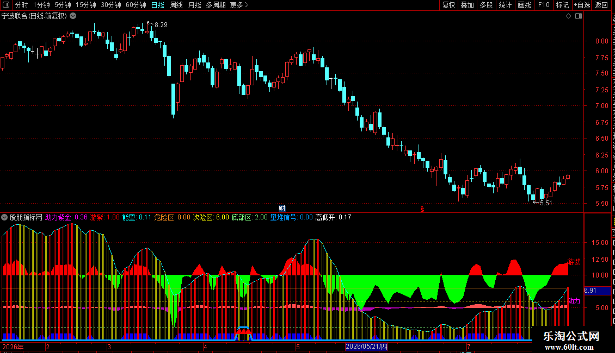Image resolution: width=615 pixels, height=353 pixels.
Task: Click the 8.29 high price label
Action: [161, 24]
